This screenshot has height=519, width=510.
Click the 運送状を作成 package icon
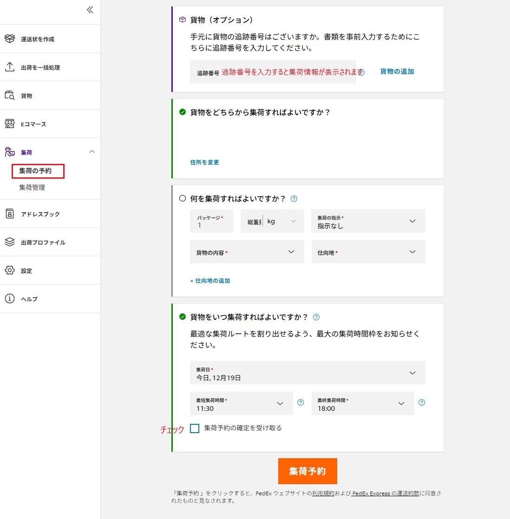coord(10,39)
